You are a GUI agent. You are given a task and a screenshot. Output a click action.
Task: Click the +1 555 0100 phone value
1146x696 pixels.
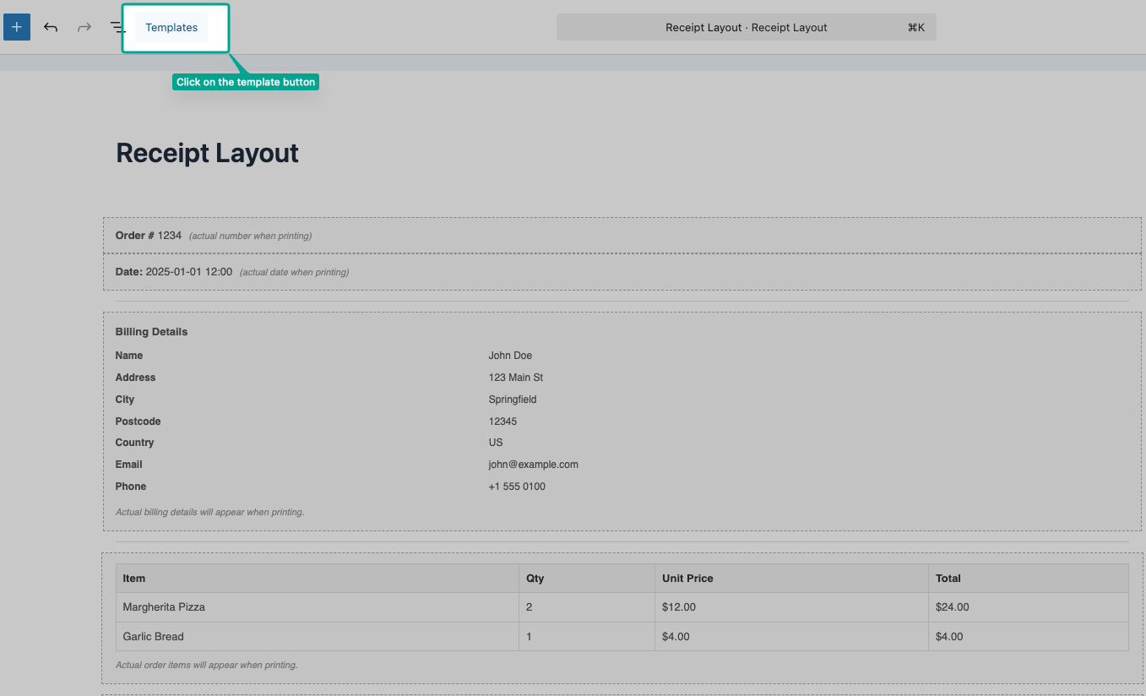click(x=517, y=487)
